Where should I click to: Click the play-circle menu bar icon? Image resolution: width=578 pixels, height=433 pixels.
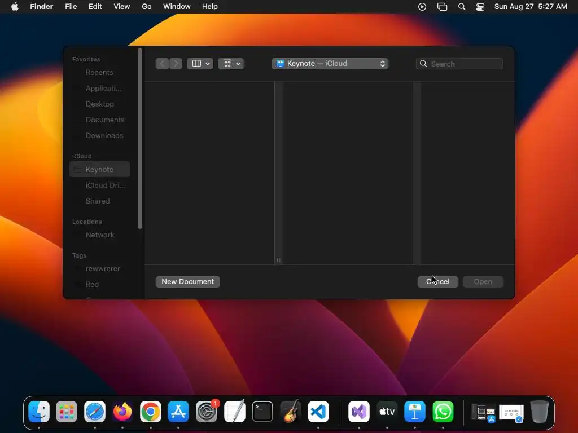(422, 7)
